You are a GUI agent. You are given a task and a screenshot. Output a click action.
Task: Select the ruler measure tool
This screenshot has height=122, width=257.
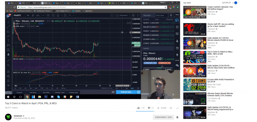point(8,60)
